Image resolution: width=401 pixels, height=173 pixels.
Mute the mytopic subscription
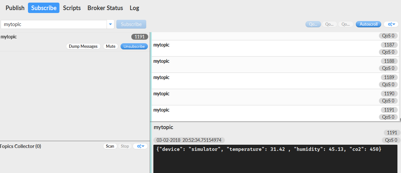pos(110,47)
